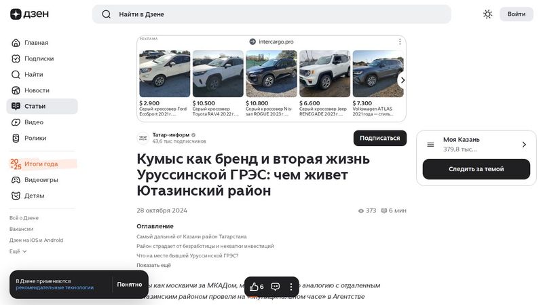
Task: Click the Татар-информ channel avatar
Action: (143, 138)
